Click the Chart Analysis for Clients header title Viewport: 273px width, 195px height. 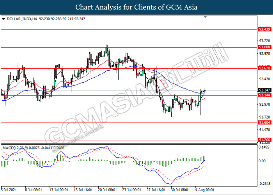coord(136,7)
